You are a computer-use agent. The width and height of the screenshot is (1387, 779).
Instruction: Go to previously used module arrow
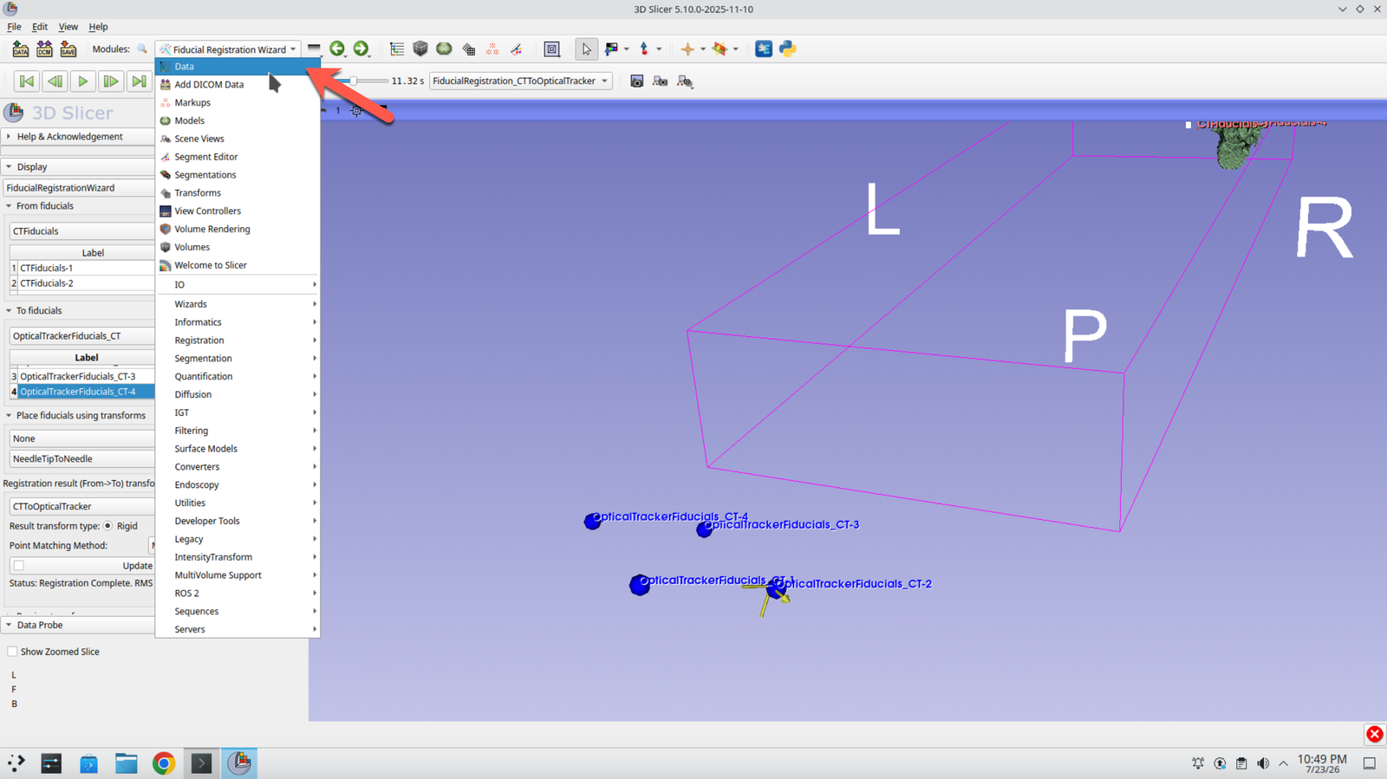click(x=337, y=49)
